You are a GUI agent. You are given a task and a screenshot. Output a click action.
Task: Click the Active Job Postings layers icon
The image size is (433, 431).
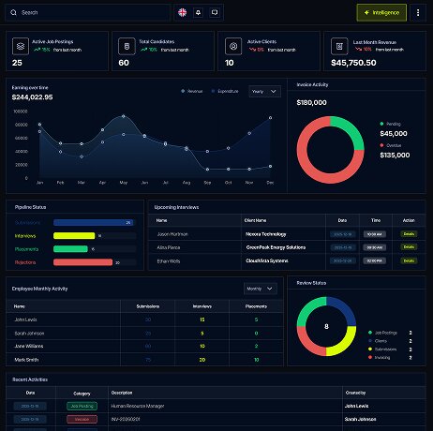[21, 46]
